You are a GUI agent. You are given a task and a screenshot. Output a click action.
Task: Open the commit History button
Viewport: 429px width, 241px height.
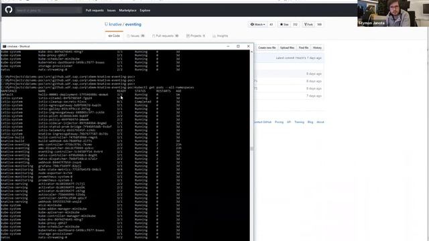click(x=317, y=48)
